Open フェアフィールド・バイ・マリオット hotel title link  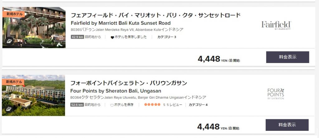point(155,15)
